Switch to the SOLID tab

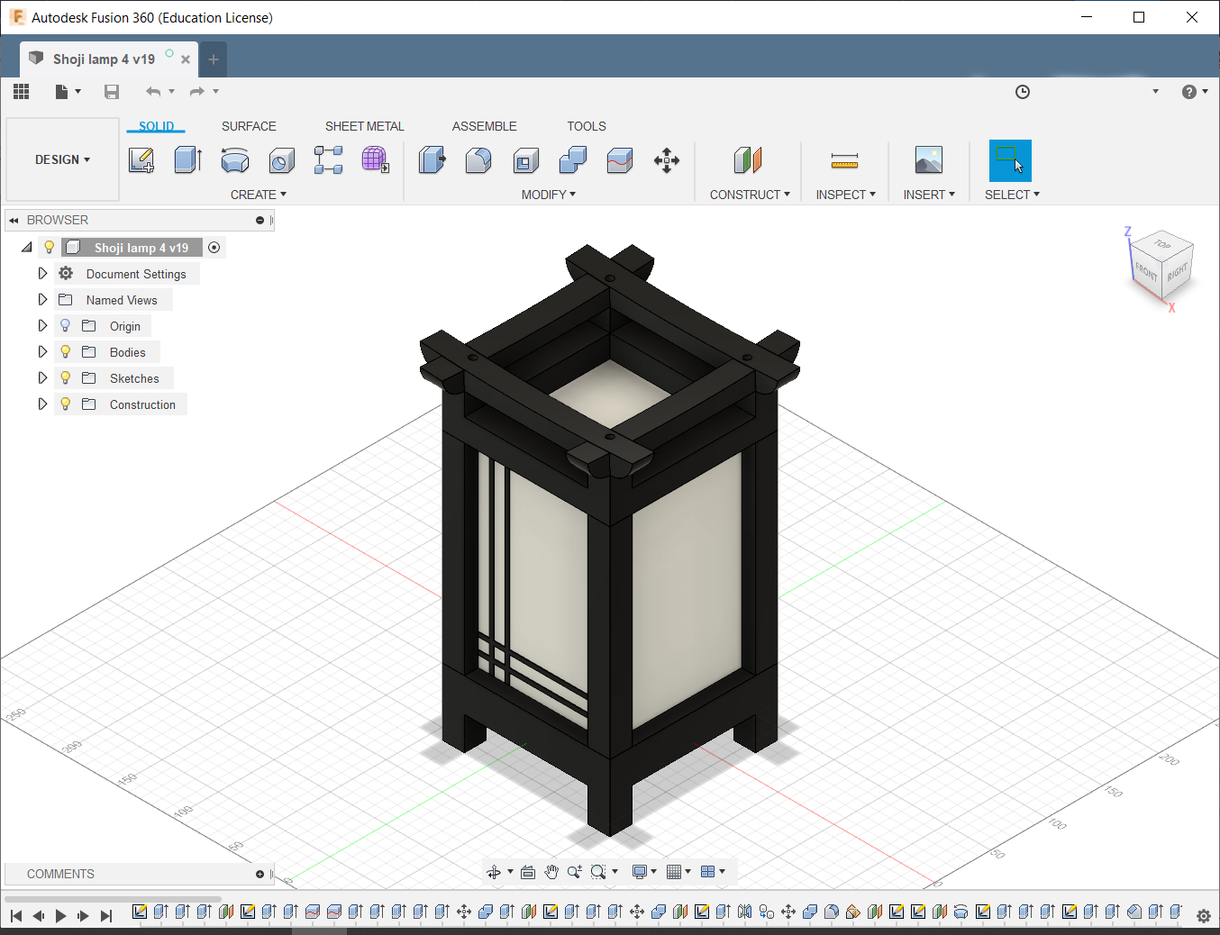click(x=156, y=126)
